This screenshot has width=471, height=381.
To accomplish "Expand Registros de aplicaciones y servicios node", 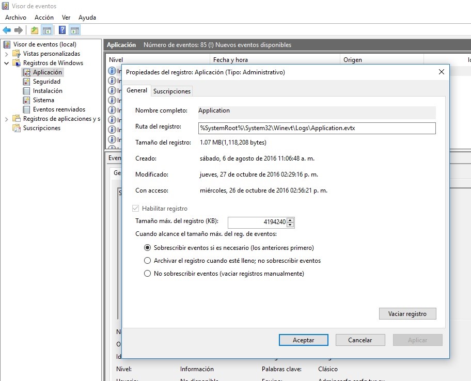I will [x=6, y=119].
